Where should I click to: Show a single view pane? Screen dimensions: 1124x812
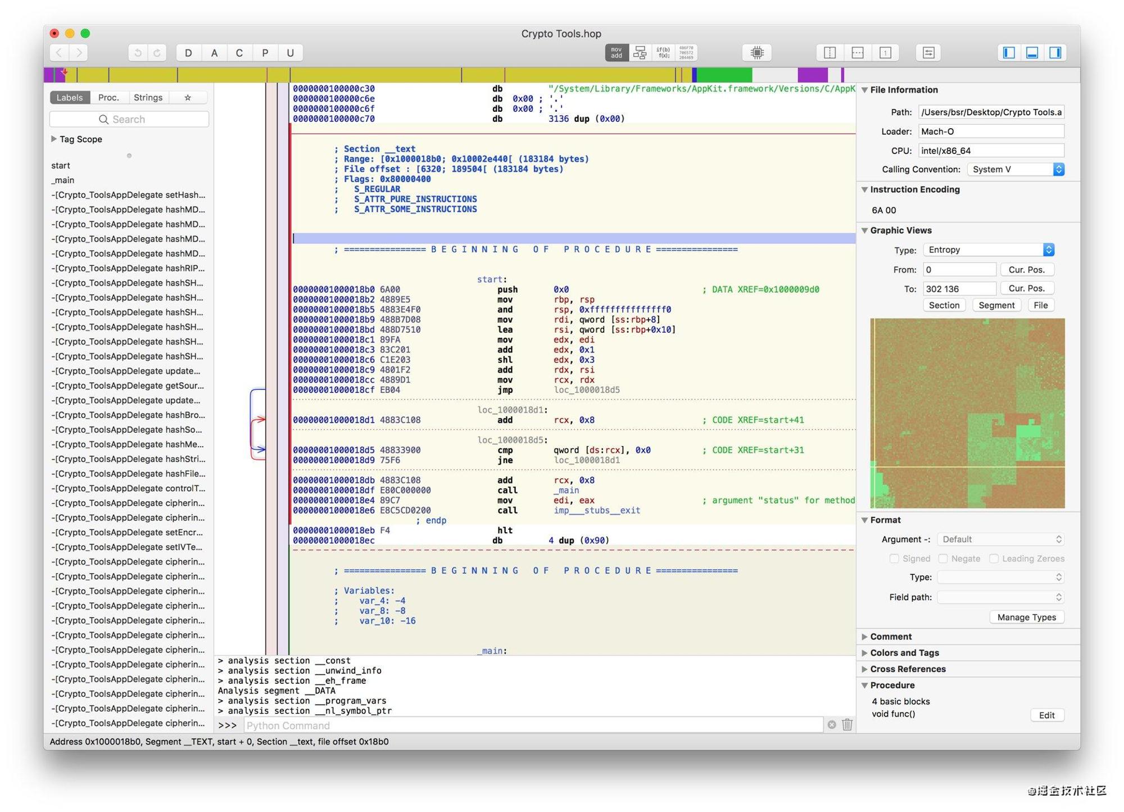[885, 53]
